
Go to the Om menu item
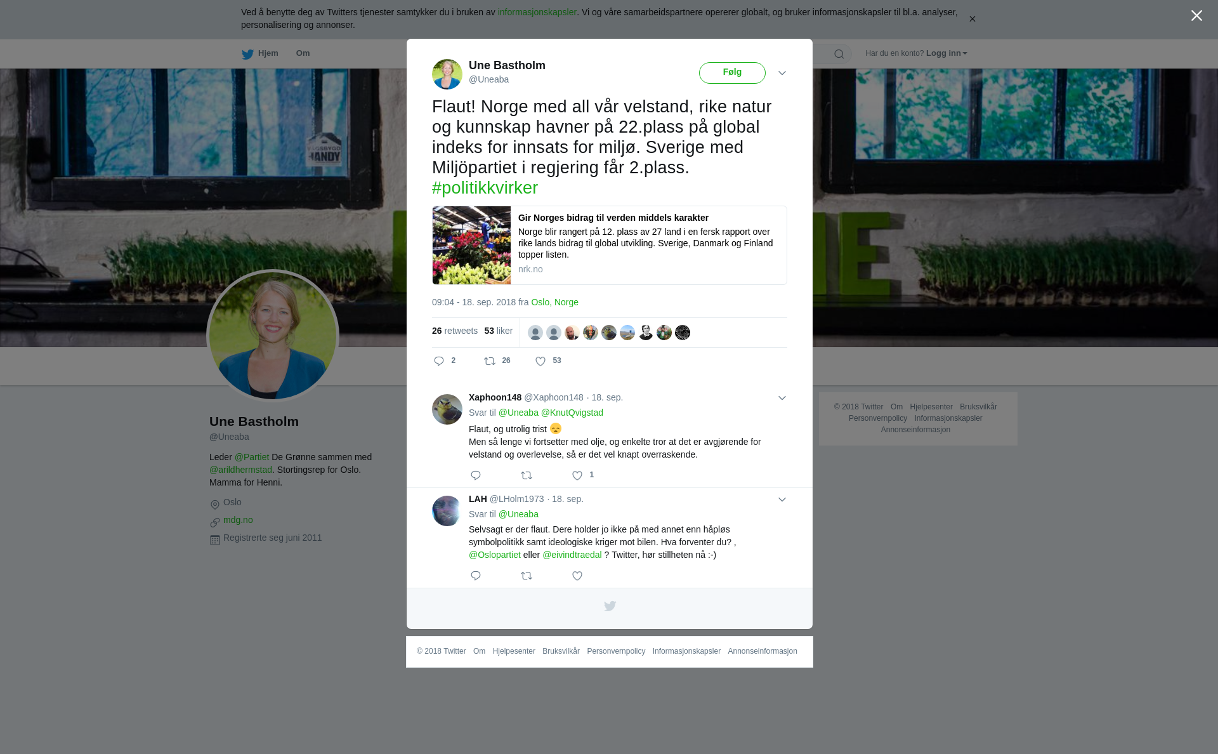(x=303, y=53)
